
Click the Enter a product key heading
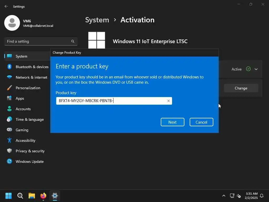pos(82,67)
